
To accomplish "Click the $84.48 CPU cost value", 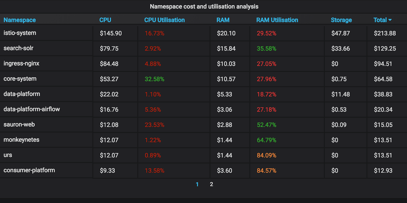I will click(x=109, y=64).
